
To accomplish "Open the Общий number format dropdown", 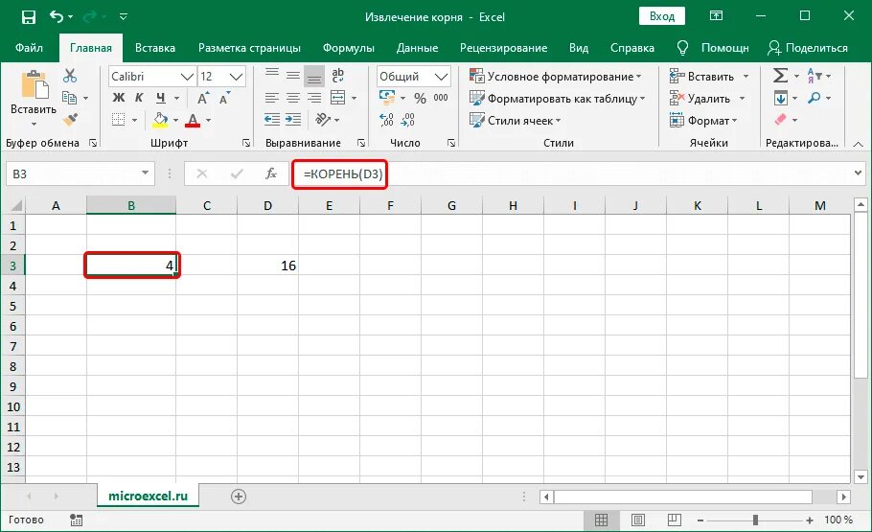I will (442, 77).
